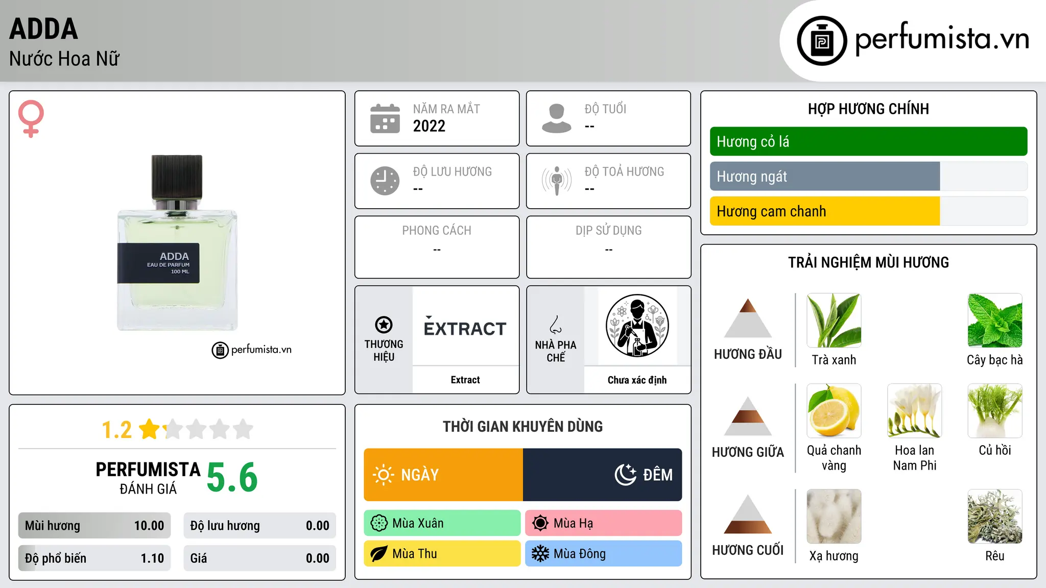Select the Đêm time segment
The width and height of the screenshot is (1046, 588).
coord(603,475)
